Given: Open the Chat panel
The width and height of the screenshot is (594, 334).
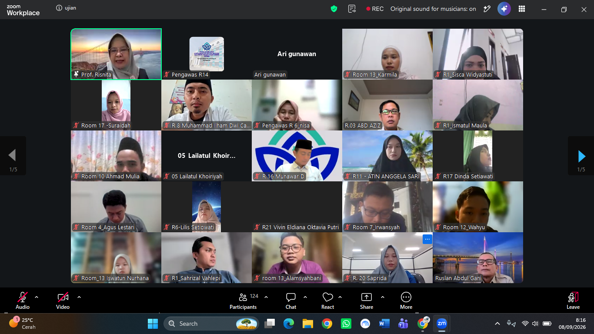Looking at the screenshot, I should coord(291,301).
